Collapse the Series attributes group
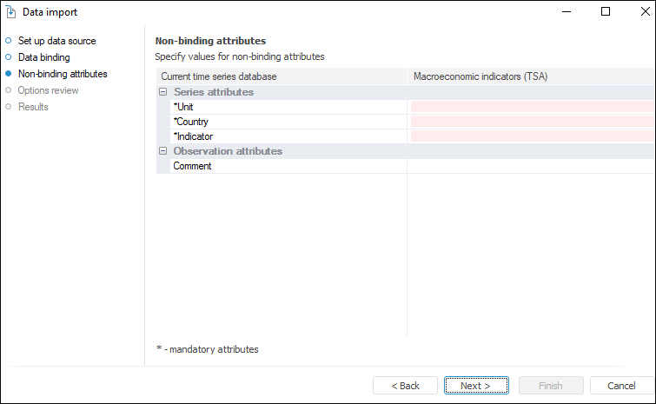This screenshot has height=404, width=656. coord(162,92)
